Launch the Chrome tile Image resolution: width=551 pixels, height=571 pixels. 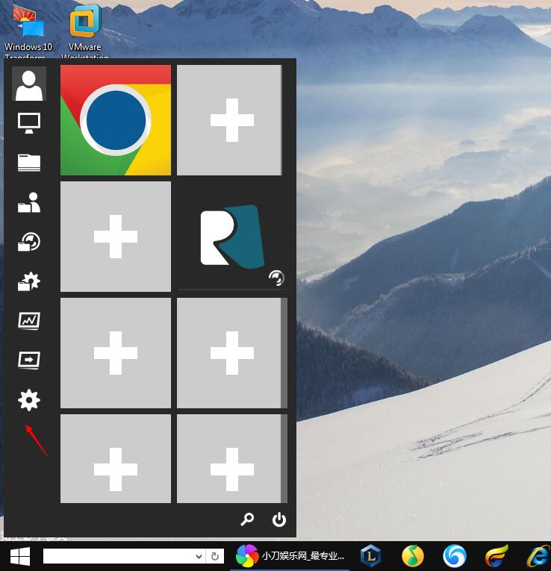(116, 120)
